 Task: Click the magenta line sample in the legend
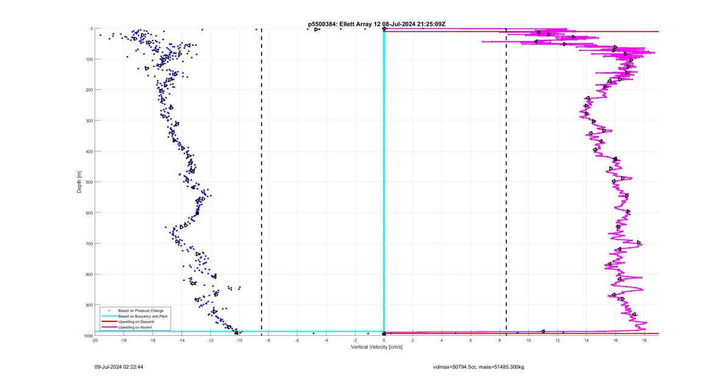(x=109, y=327)
